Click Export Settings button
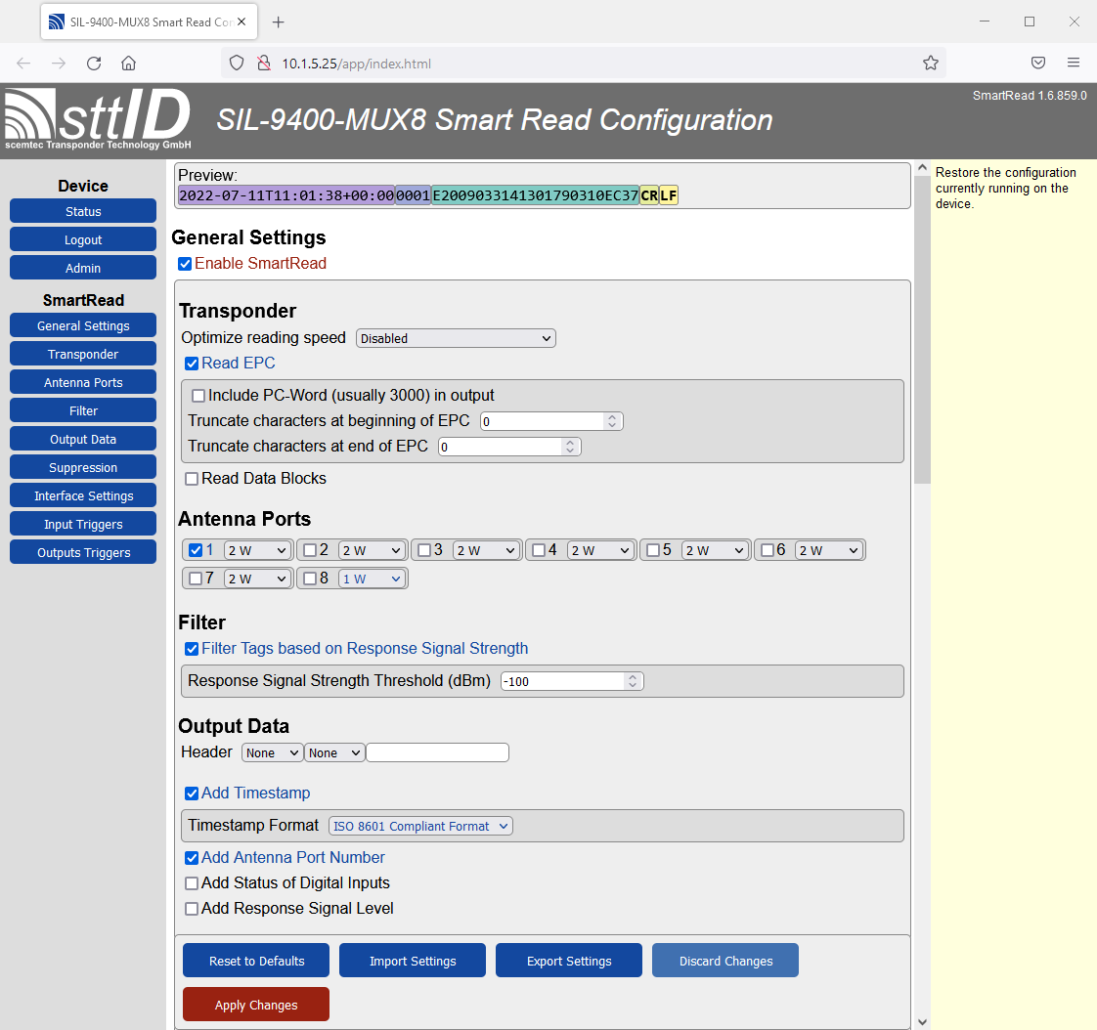1097x1030 pixels. tap(569, 961)
